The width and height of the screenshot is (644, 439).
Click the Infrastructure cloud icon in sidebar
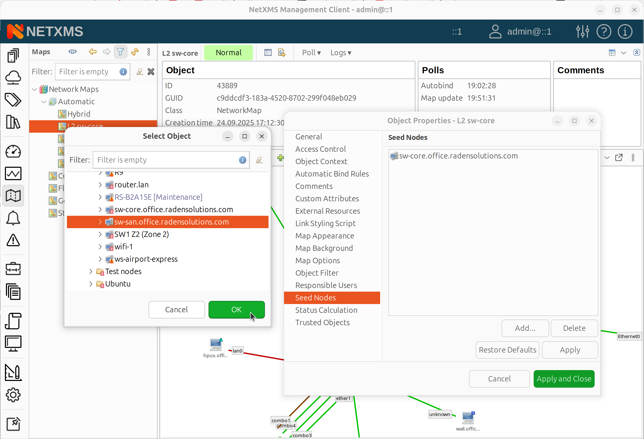pyautogui.click(x=13, y=77)
